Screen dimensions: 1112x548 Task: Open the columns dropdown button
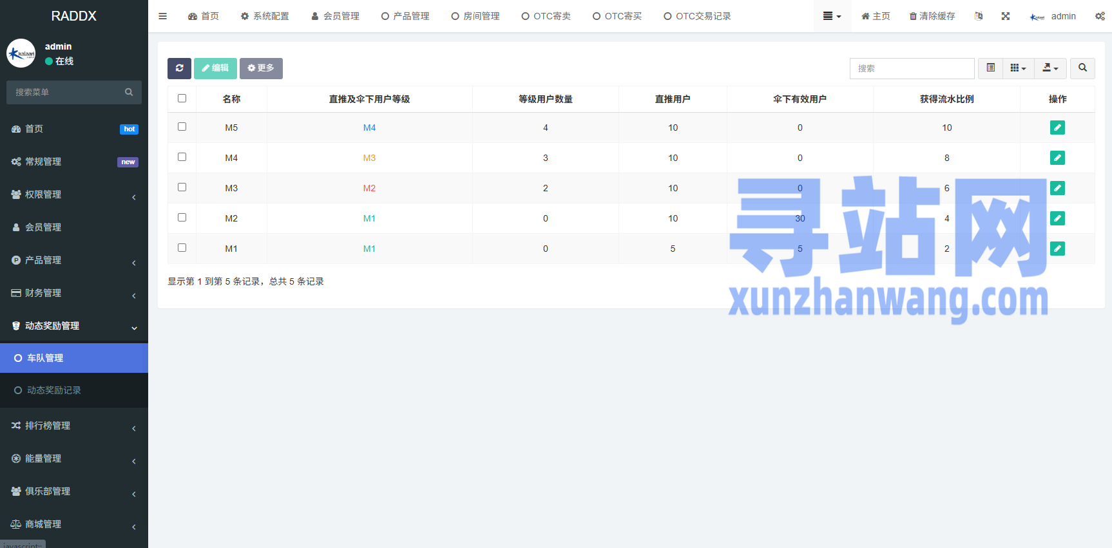[x=1018, y=68]
